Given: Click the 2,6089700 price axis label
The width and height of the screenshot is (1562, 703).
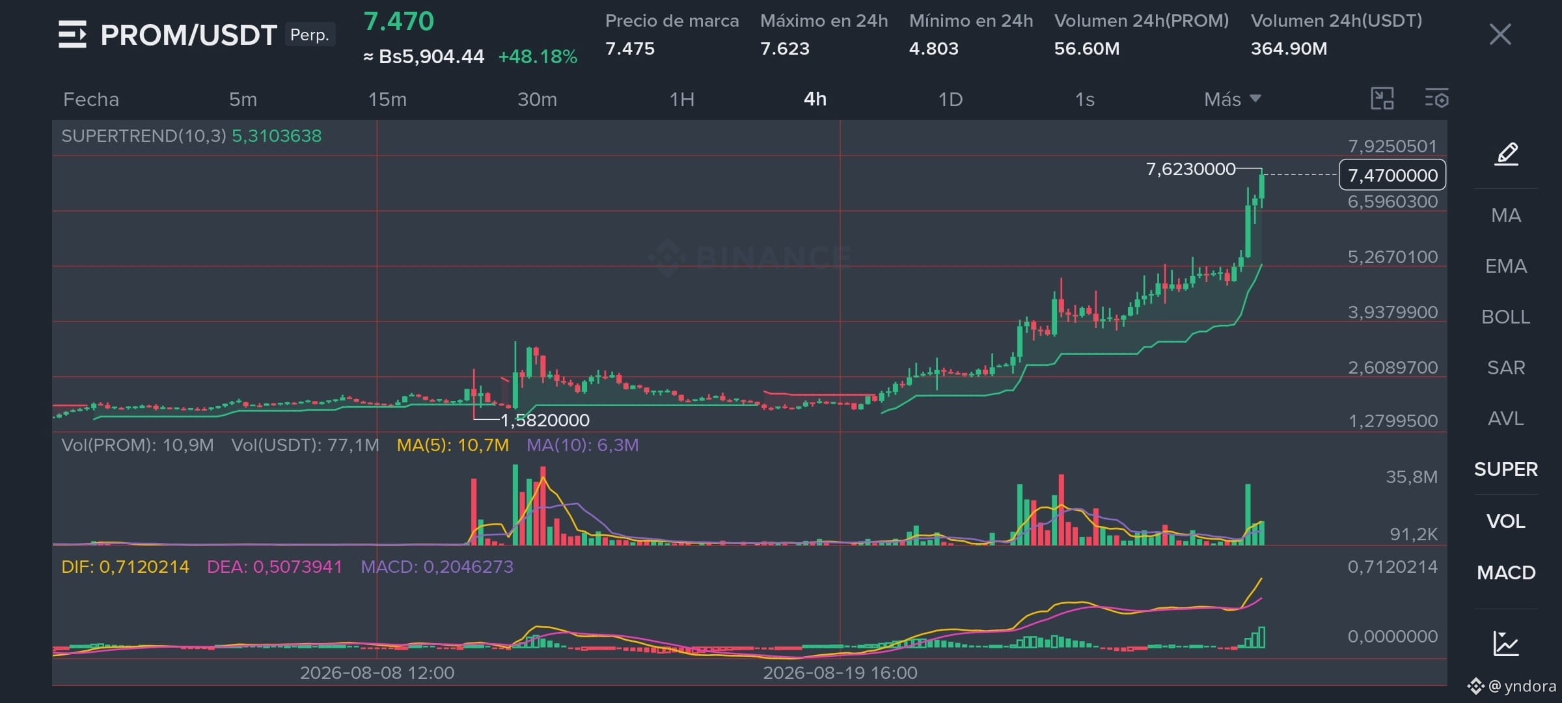Looking at the screenshot, I should coord(1393,368).
